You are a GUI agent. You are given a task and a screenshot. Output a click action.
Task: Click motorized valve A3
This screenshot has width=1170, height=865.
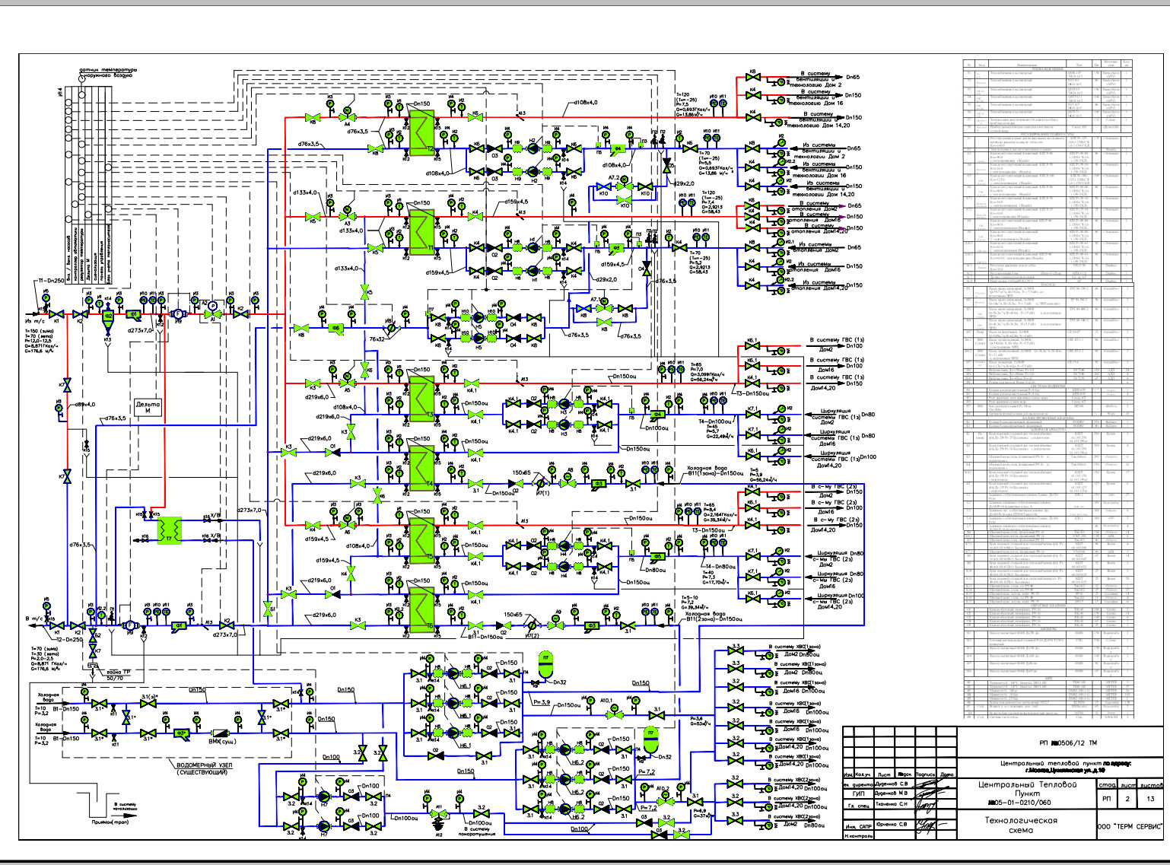pos(348,218)
